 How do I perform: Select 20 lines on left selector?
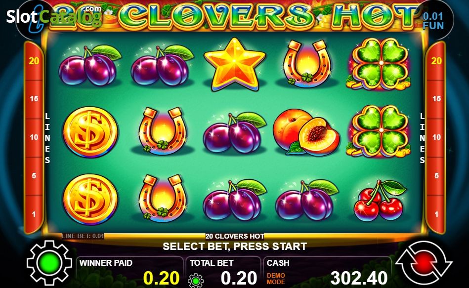coord(34,61)
